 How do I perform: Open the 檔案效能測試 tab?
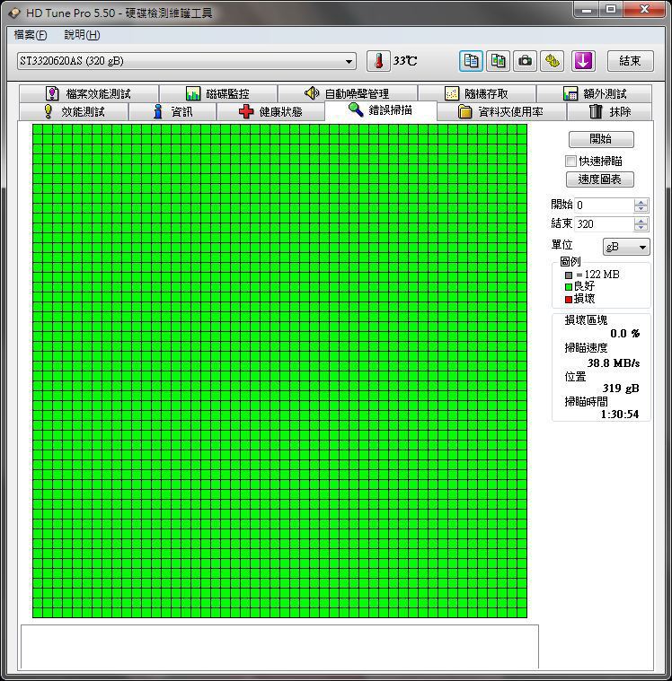(x=89, y=94)
